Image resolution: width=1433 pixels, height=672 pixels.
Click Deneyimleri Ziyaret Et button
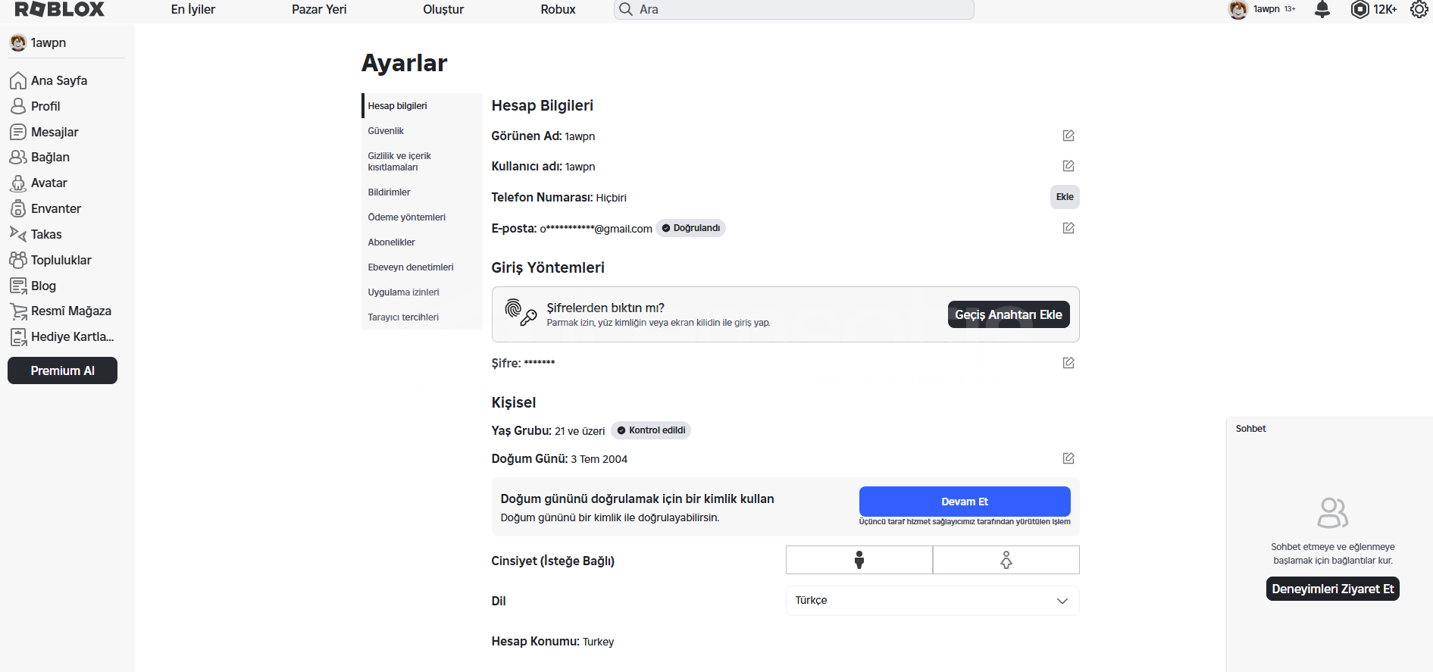pyautogui.click(x=1333, y=589)
